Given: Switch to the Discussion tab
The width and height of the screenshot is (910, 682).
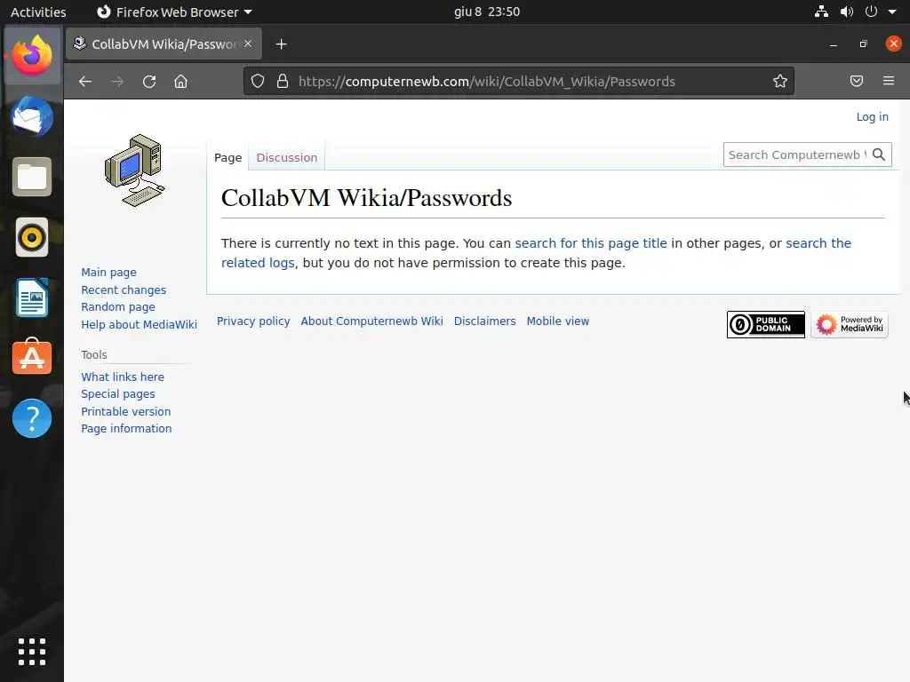Looking at the screenshot, I should pos(287,158).
